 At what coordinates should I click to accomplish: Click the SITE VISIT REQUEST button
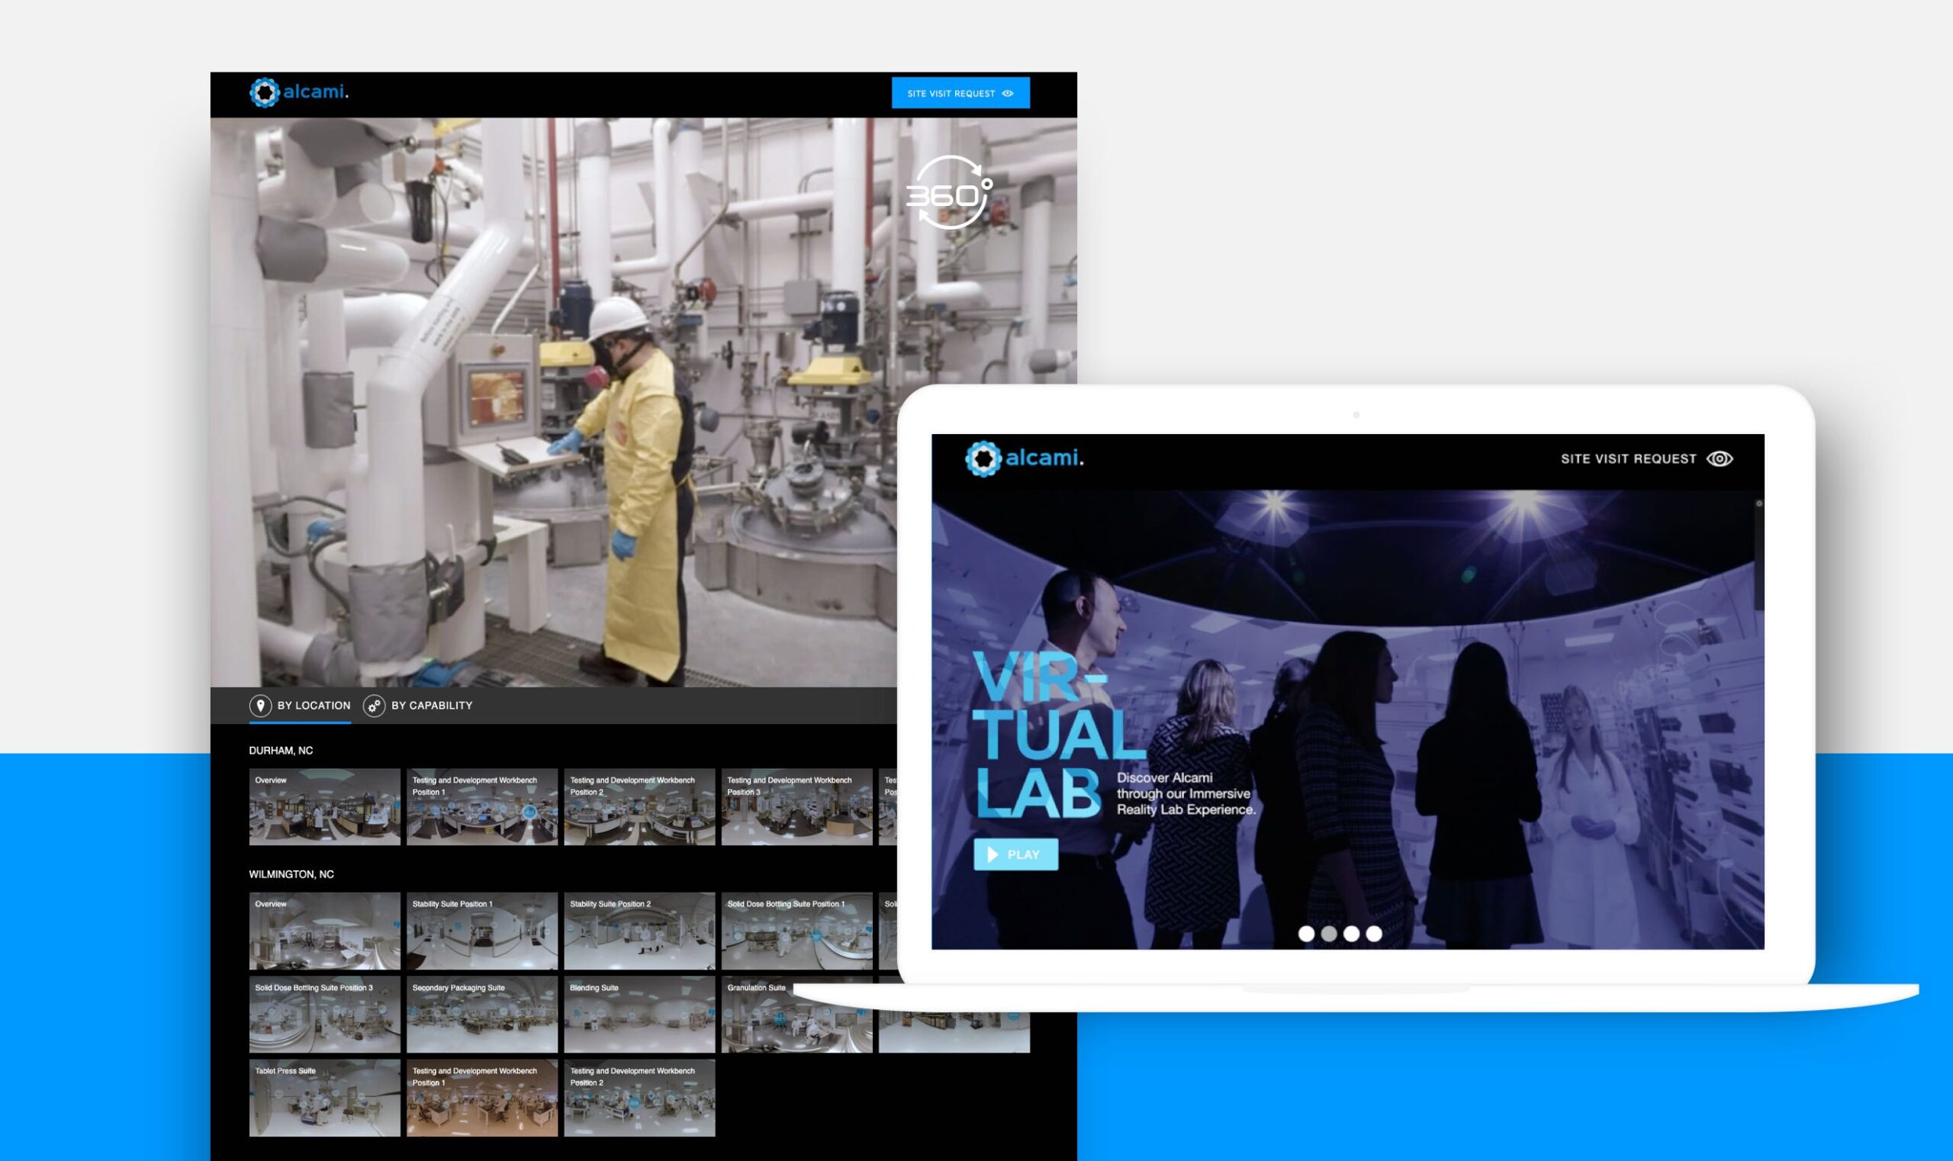(960, 92)
